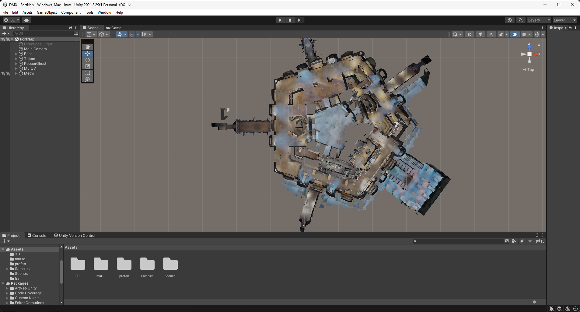Open the Unity Version Control tab

(75, 235)
